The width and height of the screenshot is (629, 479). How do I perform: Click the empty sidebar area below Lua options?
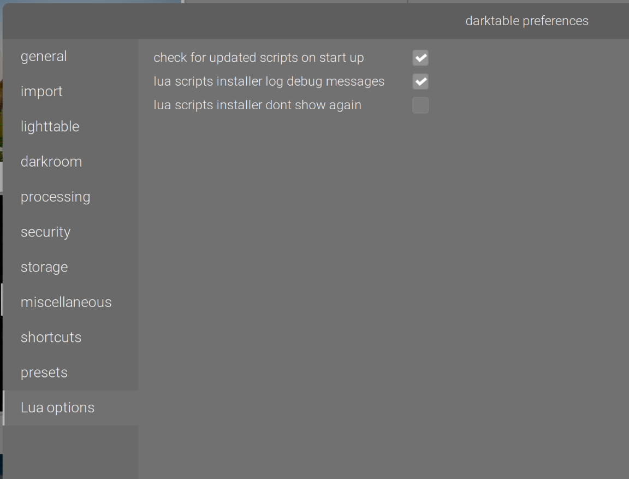coord(70,452)
